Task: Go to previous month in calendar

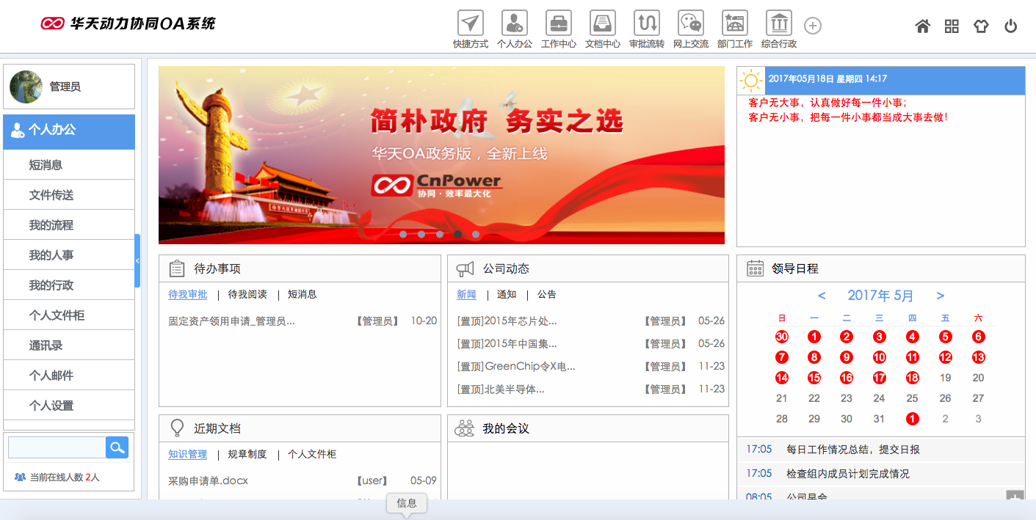Action: point(822,296)
